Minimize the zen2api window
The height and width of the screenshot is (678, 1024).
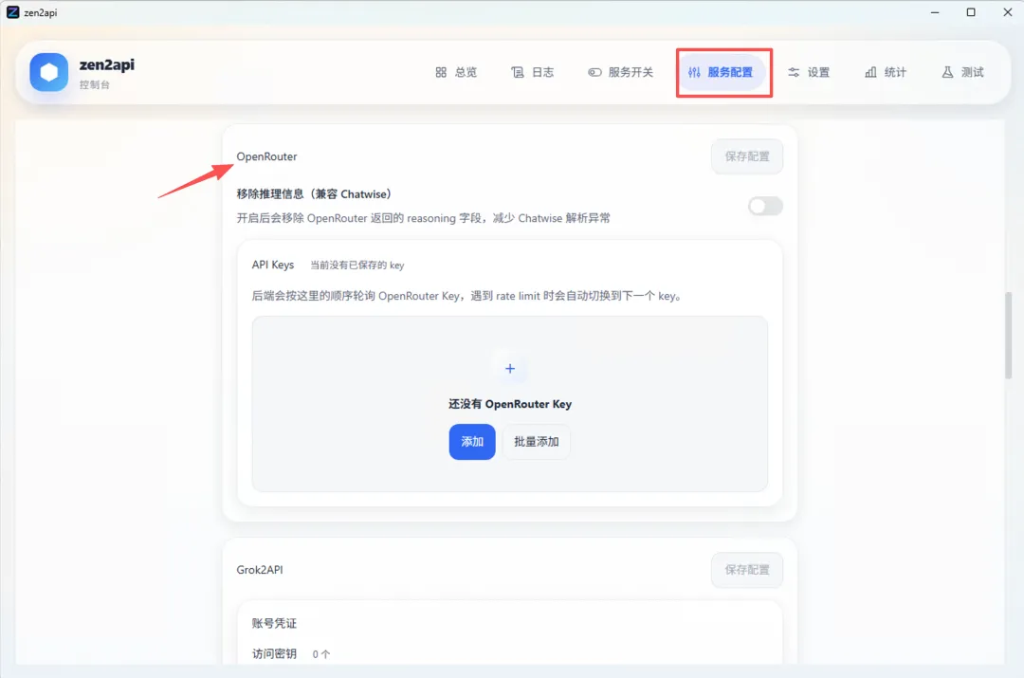[x=935, y=12]
